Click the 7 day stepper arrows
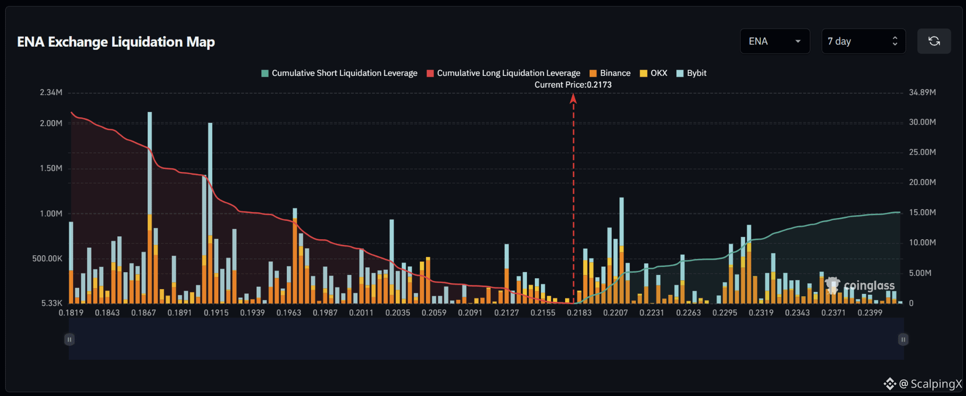Image resolution: width=966 pixels, height=396 pixels. pyautogui.click(x=895, y=41)
